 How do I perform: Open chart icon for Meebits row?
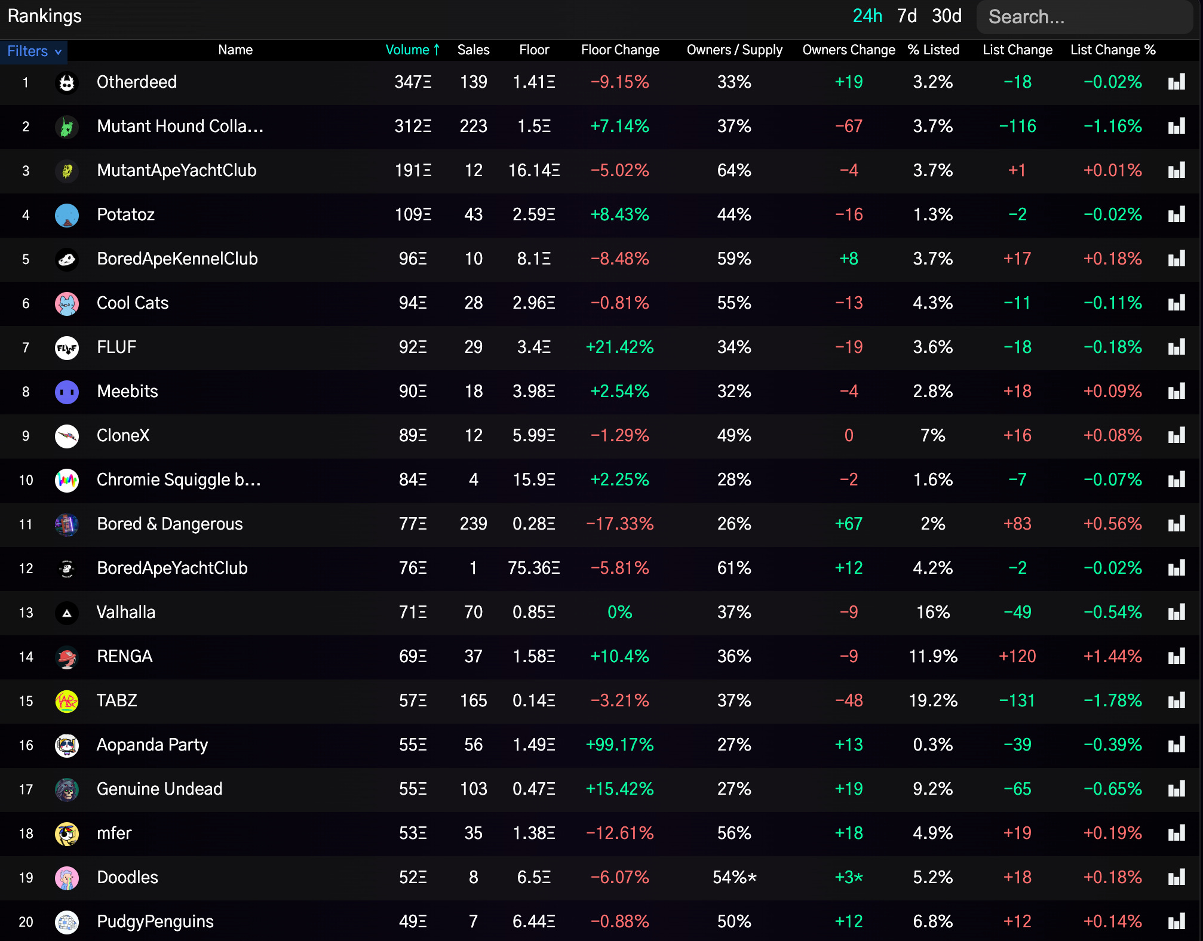pos(1176,392)
